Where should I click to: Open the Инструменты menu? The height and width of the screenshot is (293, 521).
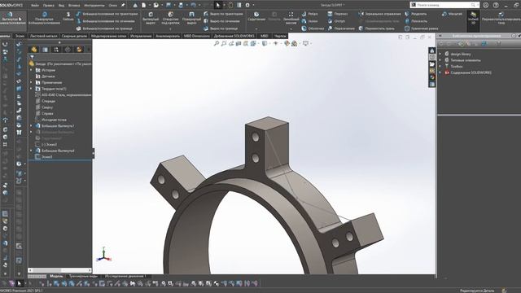pos(94,6)
